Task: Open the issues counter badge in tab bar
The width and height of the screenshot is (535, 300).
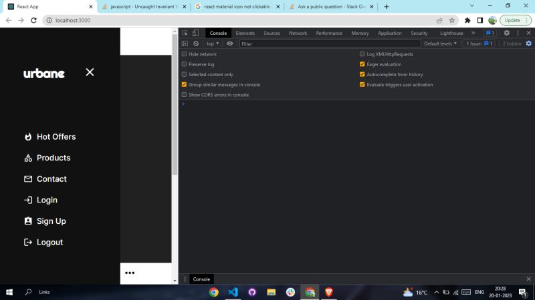Action: point(490,33)
